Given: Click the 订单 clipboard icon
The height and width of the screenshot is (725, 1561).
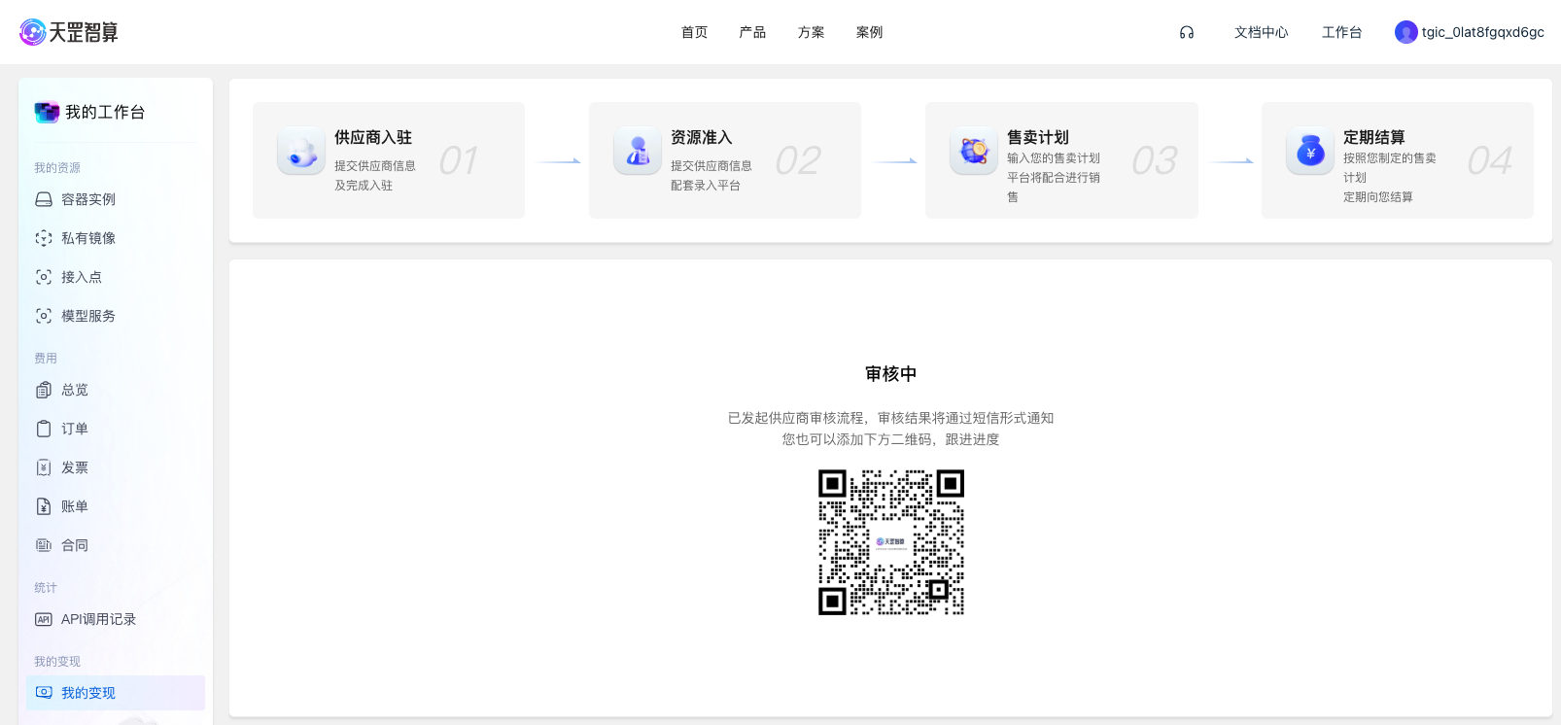Looking at the screenshot, I should point(44,429).
